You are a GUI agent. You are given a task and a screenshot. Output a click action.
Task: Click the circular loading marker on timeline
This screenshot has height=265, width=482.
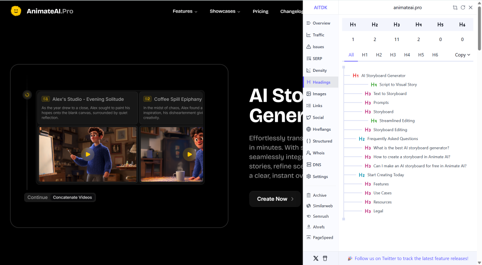click(27, 95)
